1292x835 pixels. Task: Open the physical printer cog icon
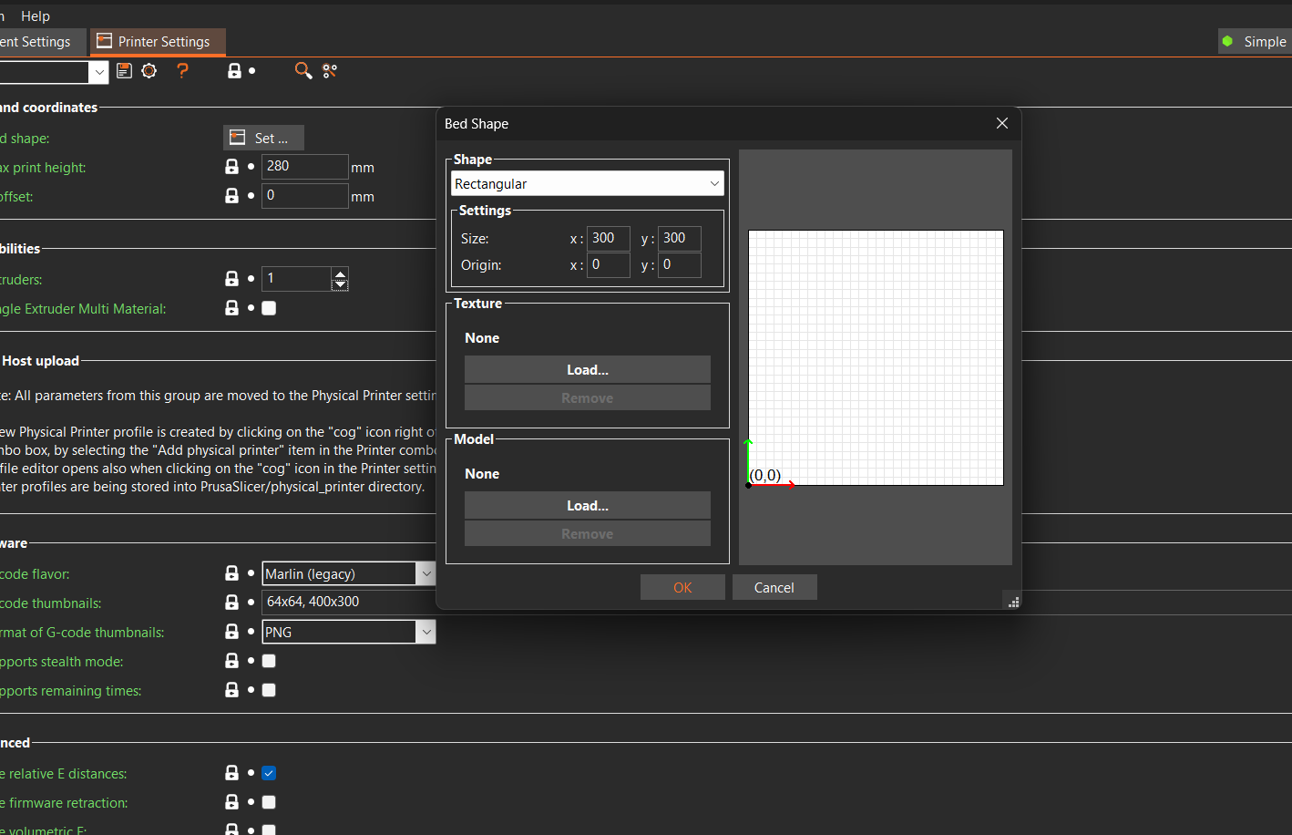pos(149,71)
